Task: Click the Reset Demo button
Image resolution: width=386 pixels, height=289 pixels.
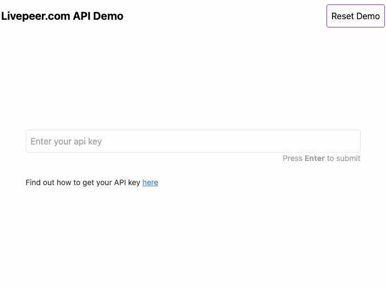Action: 355,16
